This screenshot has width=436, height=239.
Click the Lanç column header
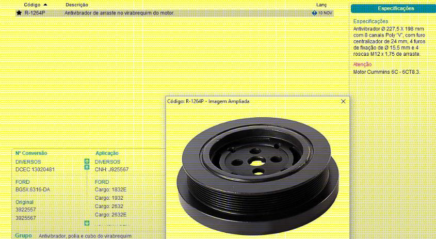tap(321, 5)
